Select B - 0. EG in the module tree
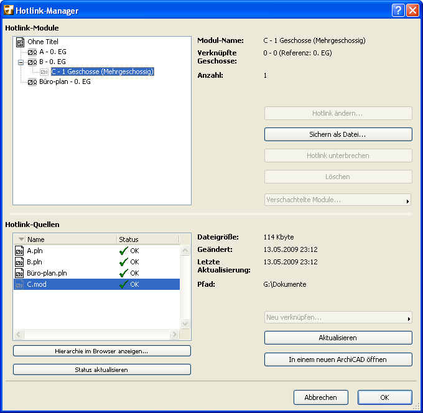The image size is (423, 413). coord(53,62)
